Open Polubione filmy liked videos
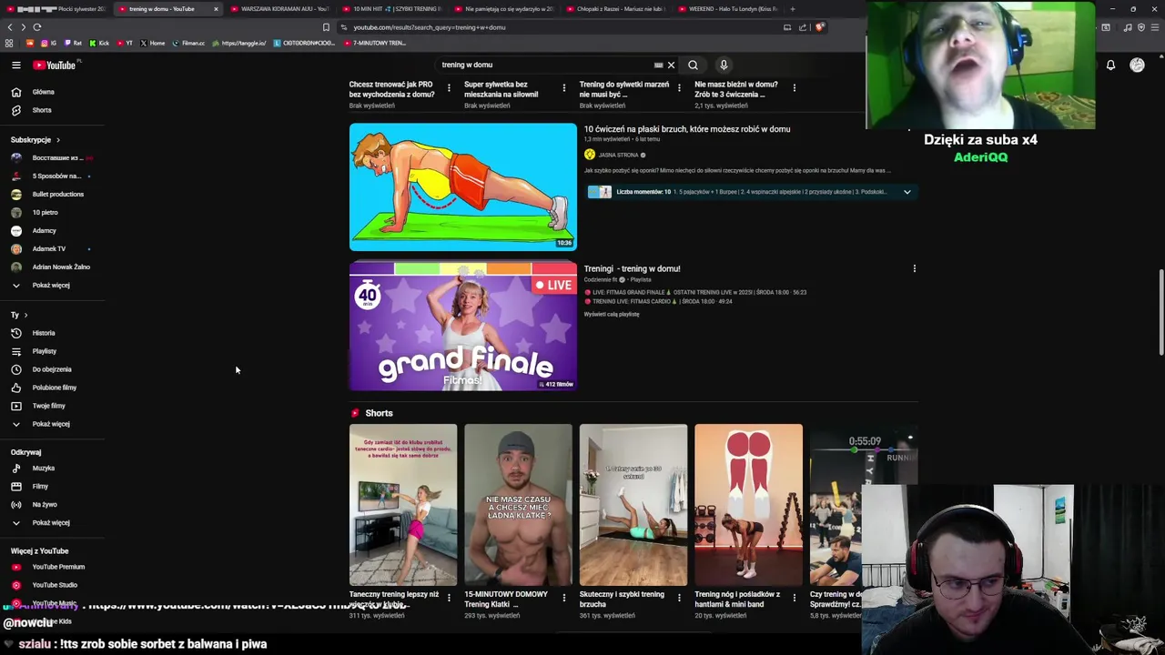1165x655 pixels. point(55,388)
